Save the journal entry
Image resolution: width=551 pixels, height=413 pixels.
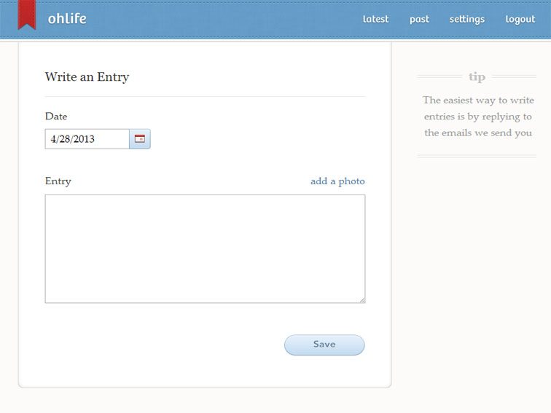click(324, 345)
